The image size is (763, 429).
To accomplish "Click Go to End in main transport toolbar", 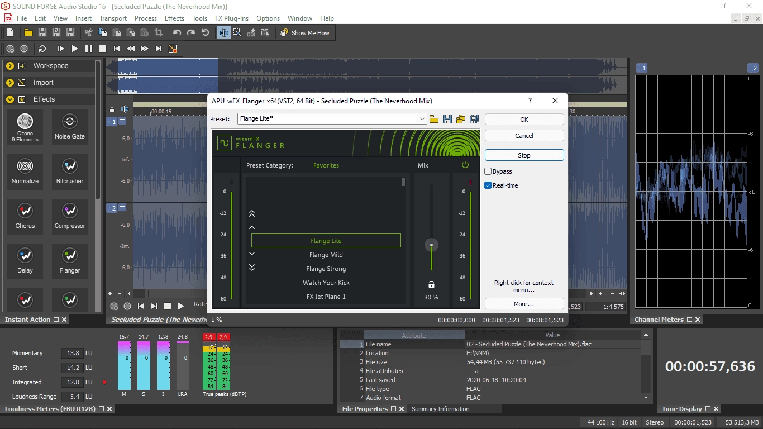I will [159, 49].
